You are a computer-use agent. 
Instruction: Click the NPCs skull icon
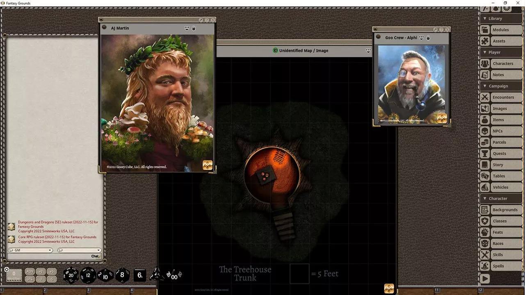click(x=485, y=131)
